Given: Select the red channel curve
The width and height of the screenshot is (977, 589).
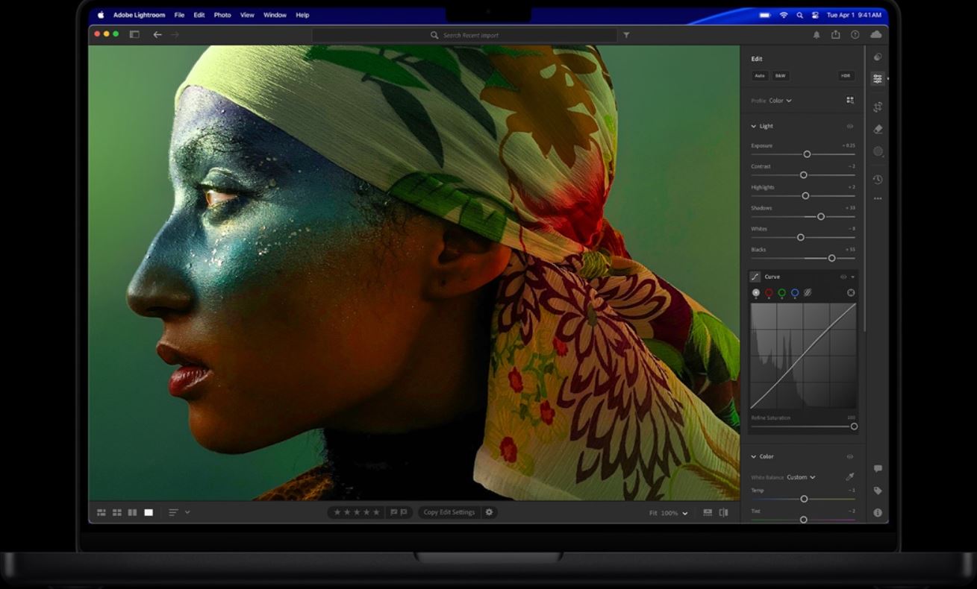Looking at the screenshot, I should [769, 293].
